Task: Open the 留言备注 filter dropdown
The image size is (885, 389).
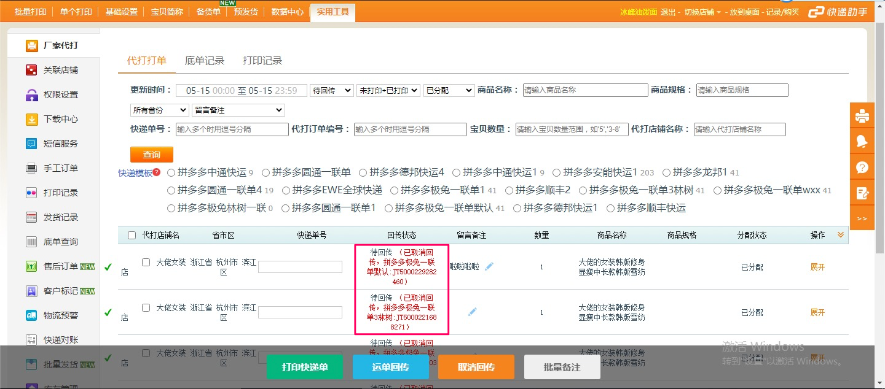Action: click(238, 110)
